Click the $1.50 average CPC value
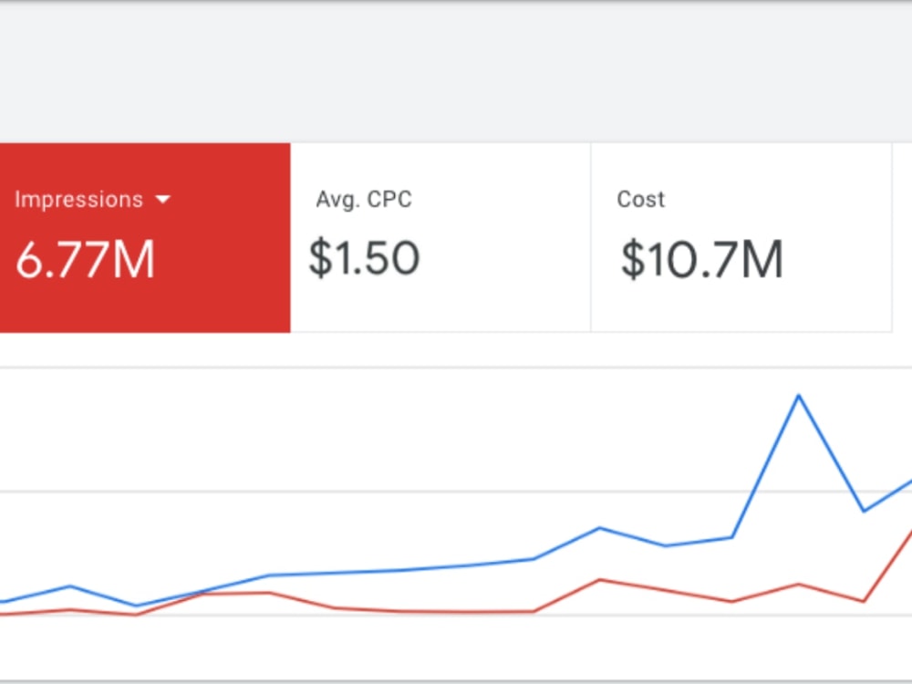912x684 pixels. pos(364,258)
